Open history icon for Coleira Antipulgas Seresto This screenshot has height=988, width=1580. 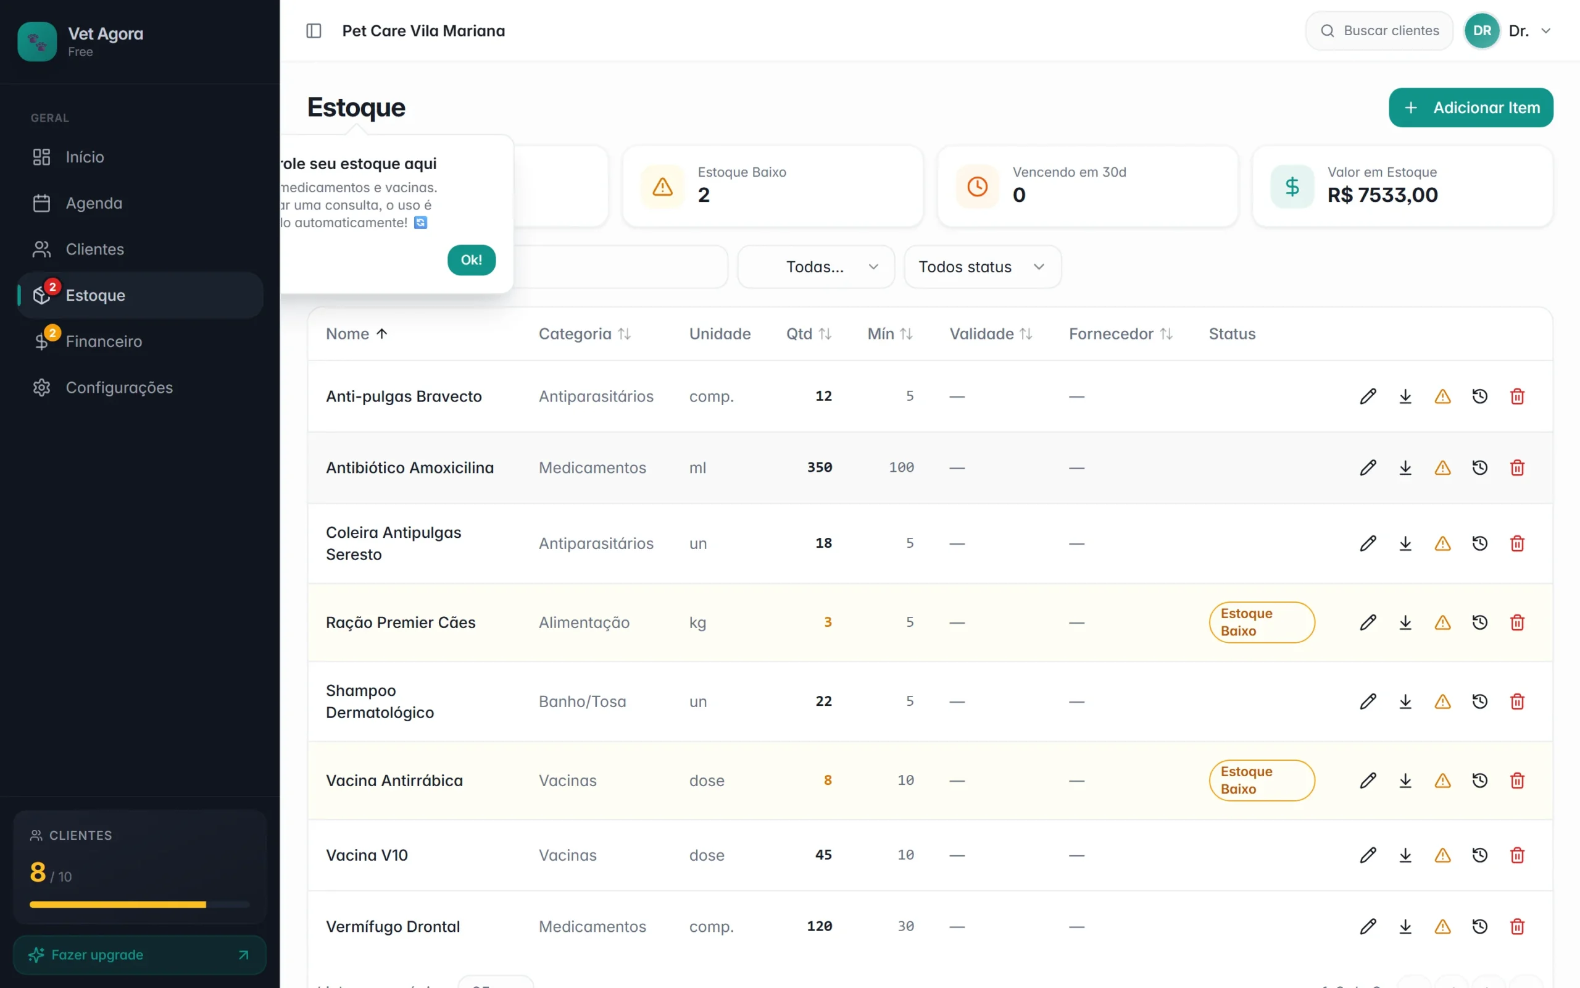tap(1479, 543)
